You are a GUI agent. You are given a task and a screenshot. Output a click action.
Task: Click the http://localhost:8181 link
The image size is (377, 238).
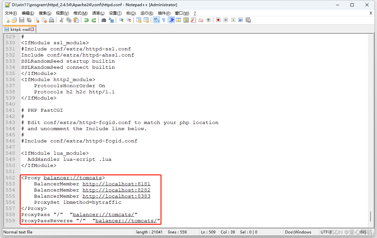point(116,184)
